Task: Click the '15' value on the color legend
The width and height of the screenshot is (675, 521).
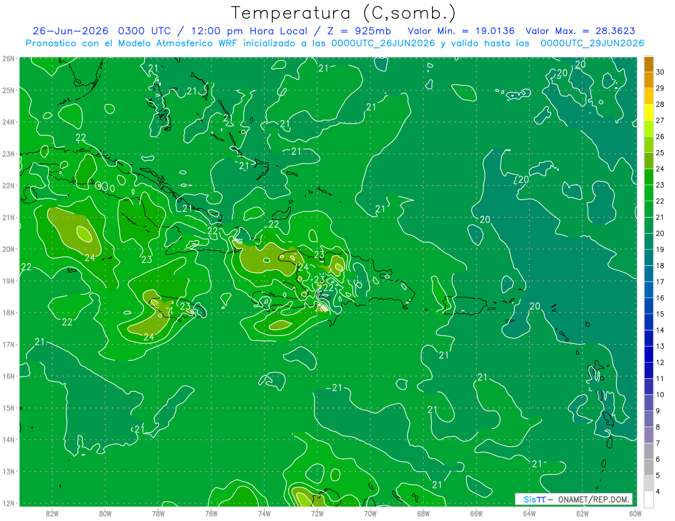Action: pyautogui.click(x=660, y=314)
